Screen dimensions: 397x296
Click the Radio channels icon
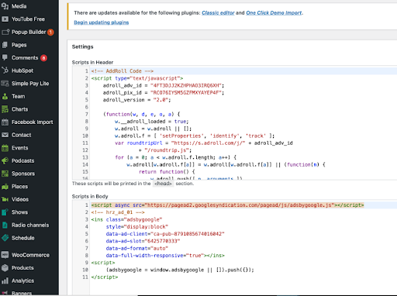[x=5, y=225]
